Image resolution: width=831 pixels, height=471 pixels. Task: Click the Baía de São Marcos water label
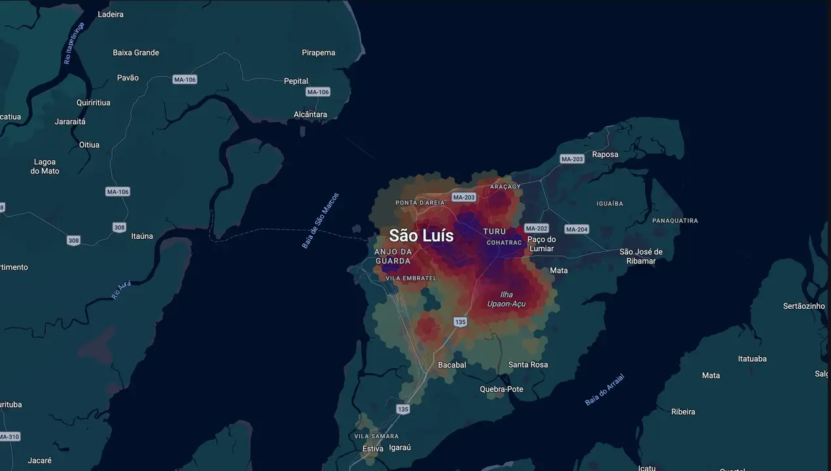tap(321, 220)
